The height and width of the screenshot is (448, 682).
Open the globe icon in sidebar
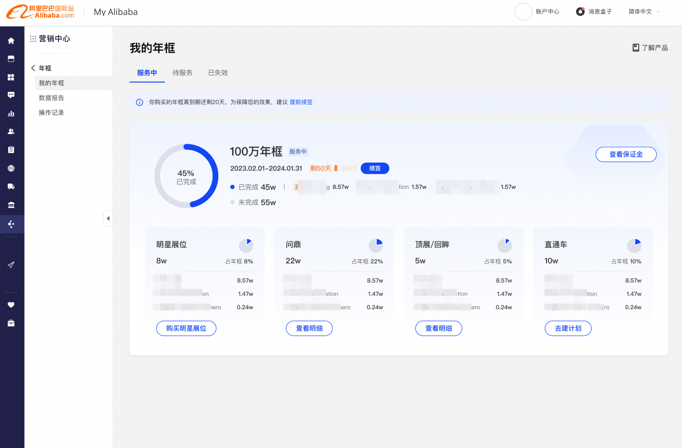tap(11, 168)
